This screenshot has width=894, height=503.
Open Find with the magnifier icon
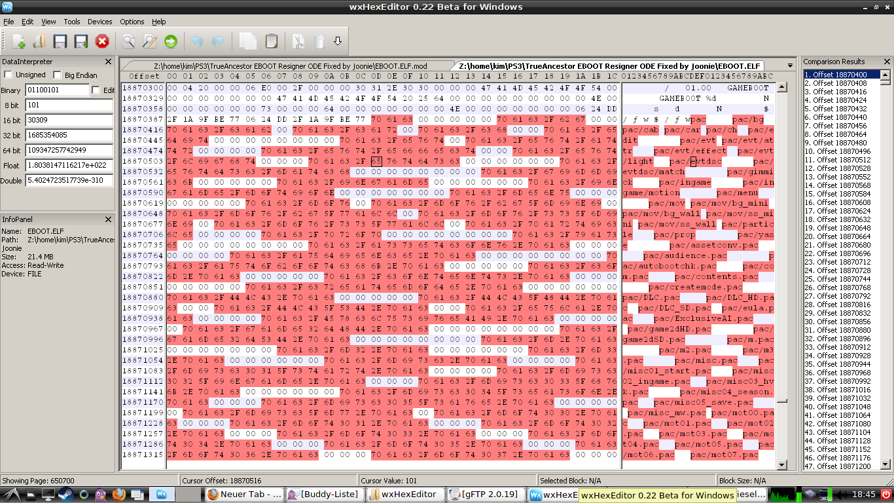pyautogui.click(x=129, y=42)
